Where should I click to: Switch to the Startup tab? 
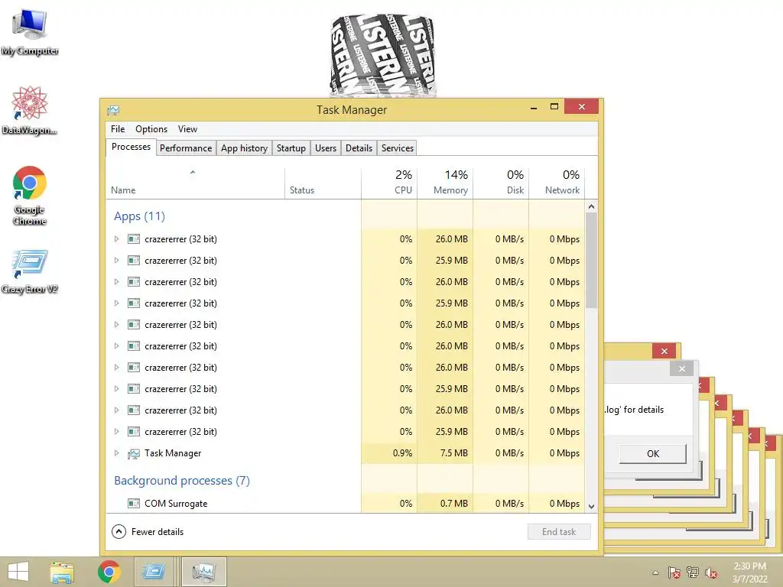click(x=291, y=148)
